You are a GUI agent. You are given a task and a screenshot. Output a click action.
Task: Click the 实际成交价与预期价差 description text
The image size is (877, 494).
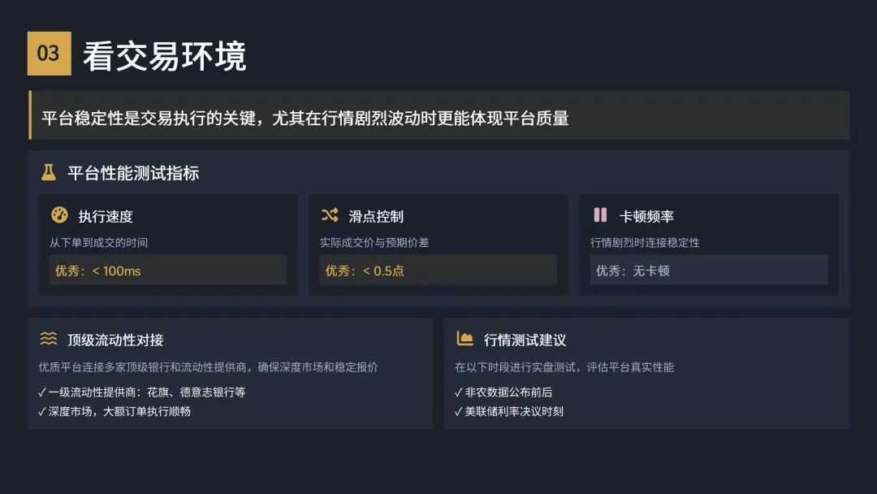point(374,242)
